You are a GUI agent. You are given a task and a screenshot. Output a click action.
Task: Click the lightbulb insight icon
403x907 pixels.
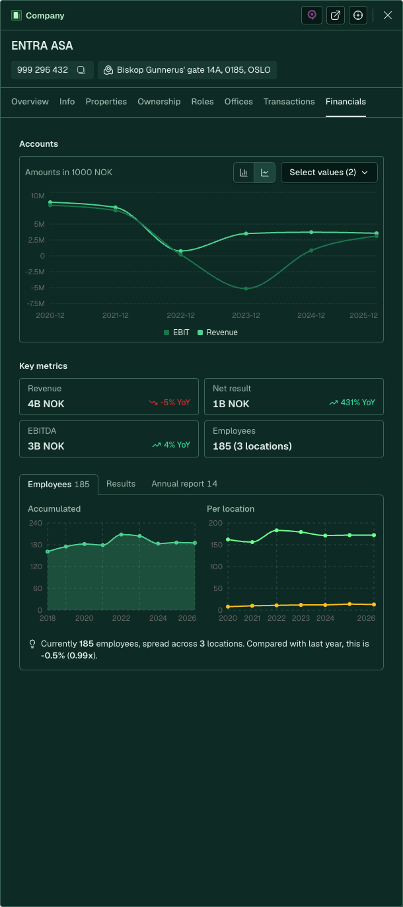coord(32,644)
